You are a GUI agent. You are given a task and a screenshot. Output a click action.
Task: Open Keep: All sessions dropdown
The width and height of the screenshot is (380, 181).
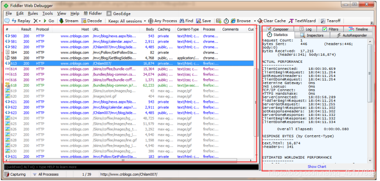[x=127, y=21]
